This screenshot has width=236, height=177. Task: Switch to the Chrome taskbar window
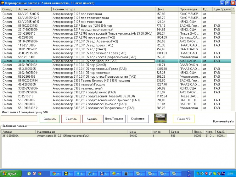55,174
